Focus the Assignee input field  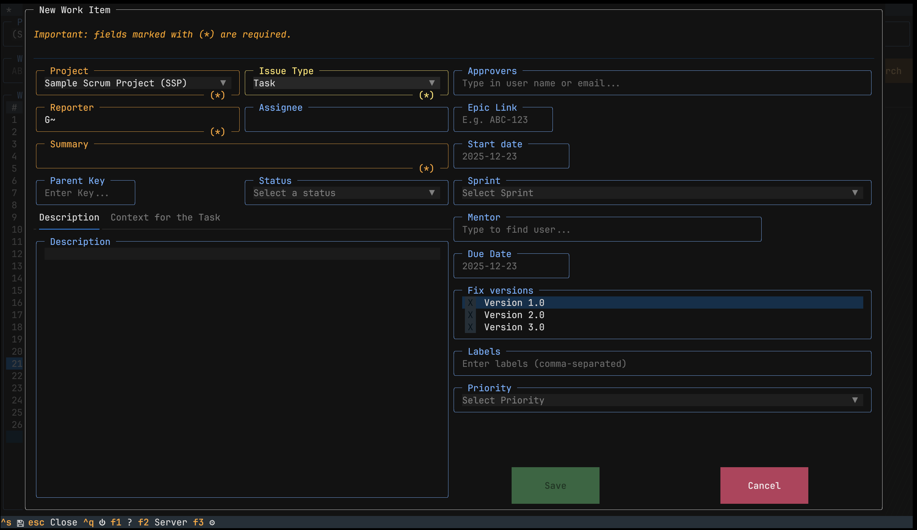click(346, 120)
